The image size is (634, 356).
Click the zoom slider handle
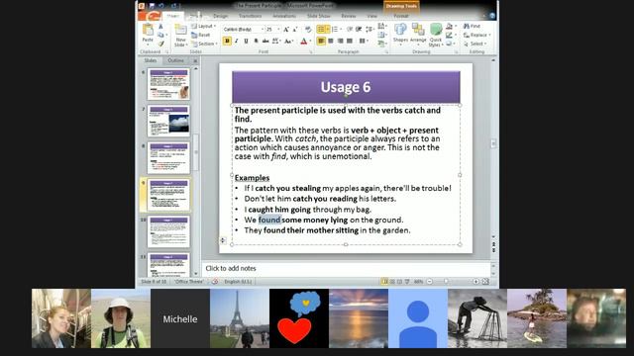[446, 281]
